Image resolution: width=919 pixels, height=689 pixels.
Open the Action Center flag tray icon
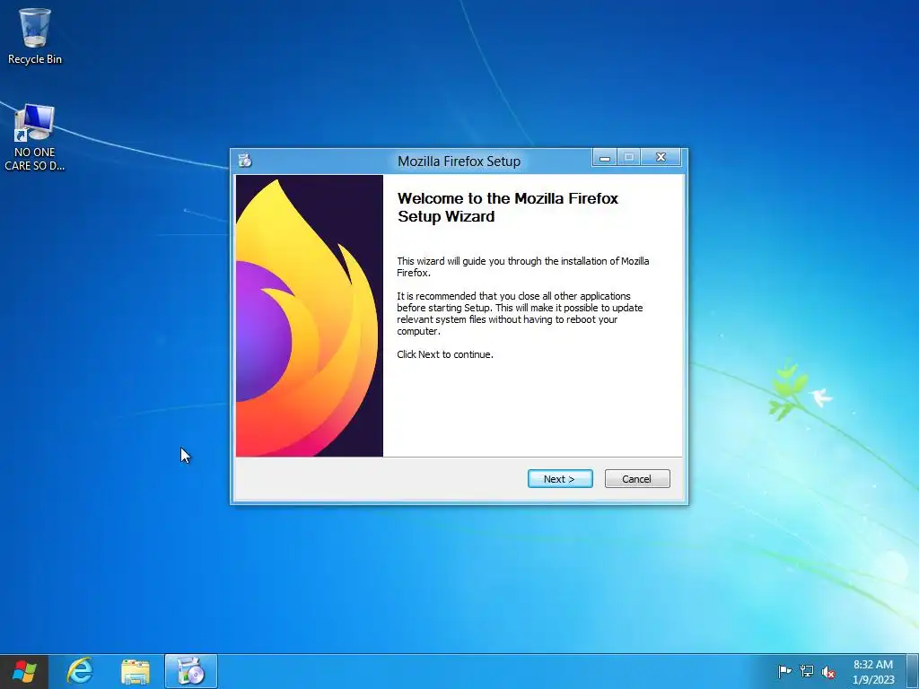click(x=784, y=671)
